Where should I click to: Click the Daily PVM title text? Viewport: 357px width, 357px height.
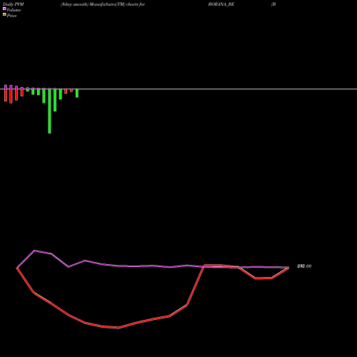pos(14,4)
